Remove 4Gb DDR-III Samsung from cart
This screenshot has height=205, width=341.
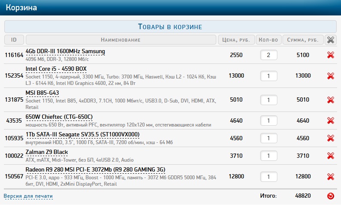point(330,55)
